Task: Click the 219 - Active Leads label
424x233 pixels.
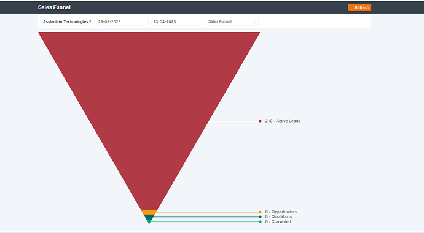Action: point(283,121)
